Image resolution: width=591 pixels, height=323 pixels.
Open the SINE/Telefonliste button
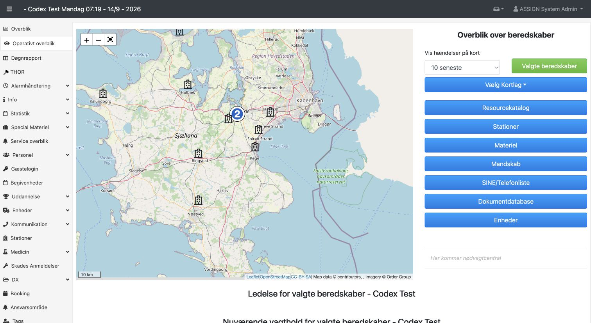(506, 183)
